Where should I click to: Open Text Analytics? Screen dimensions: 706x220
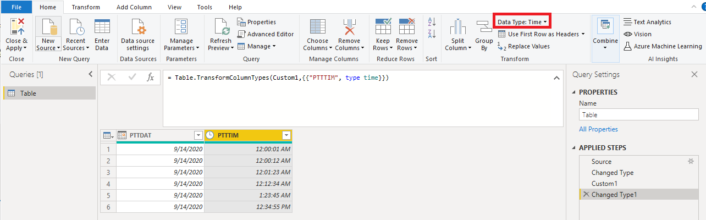[647, 22]
